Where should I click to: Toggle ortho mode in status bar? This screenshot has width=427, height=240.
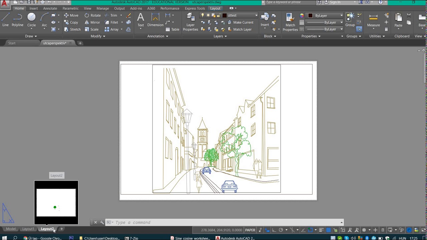coord(274,230)
